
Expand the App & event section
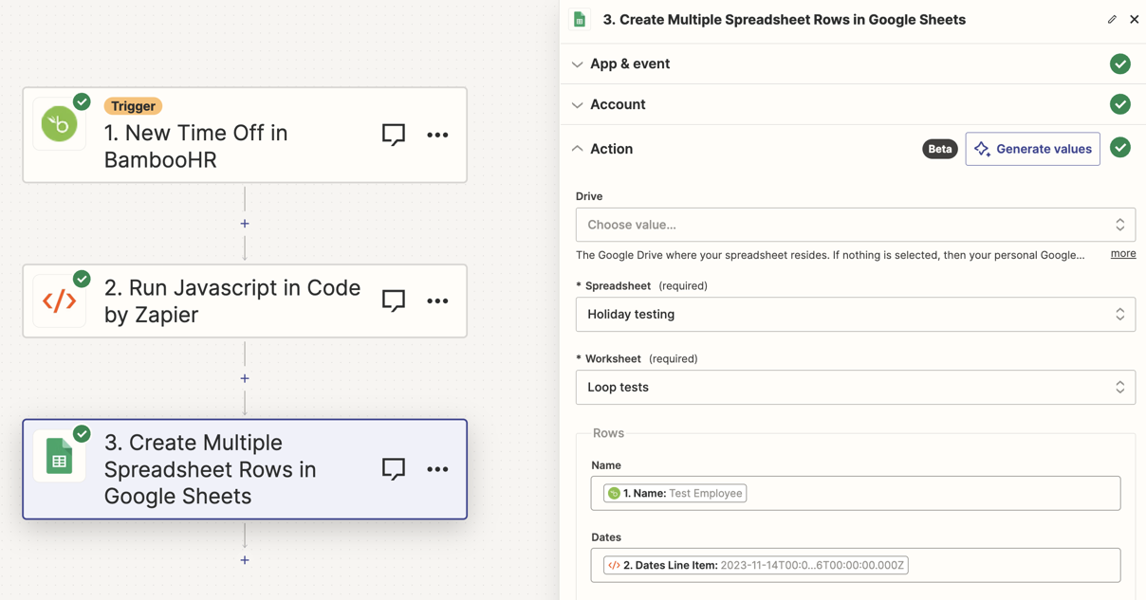point(577,64)
